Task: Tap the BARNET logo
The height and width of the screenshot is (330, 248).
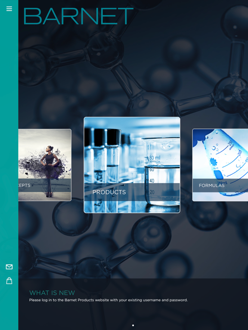Action: click(x=78, y=16)
